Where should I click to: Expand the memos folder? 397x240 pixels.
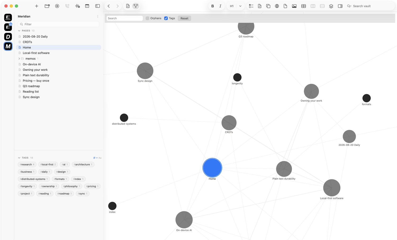[x=19, y=59]
